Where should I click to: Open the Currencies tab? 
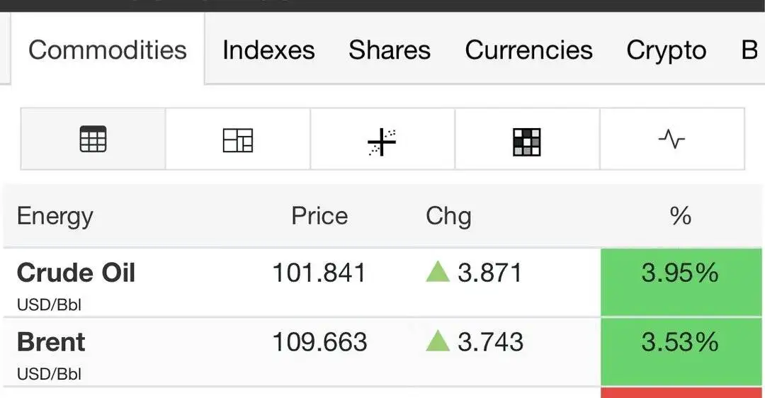(x=529, y=50)
